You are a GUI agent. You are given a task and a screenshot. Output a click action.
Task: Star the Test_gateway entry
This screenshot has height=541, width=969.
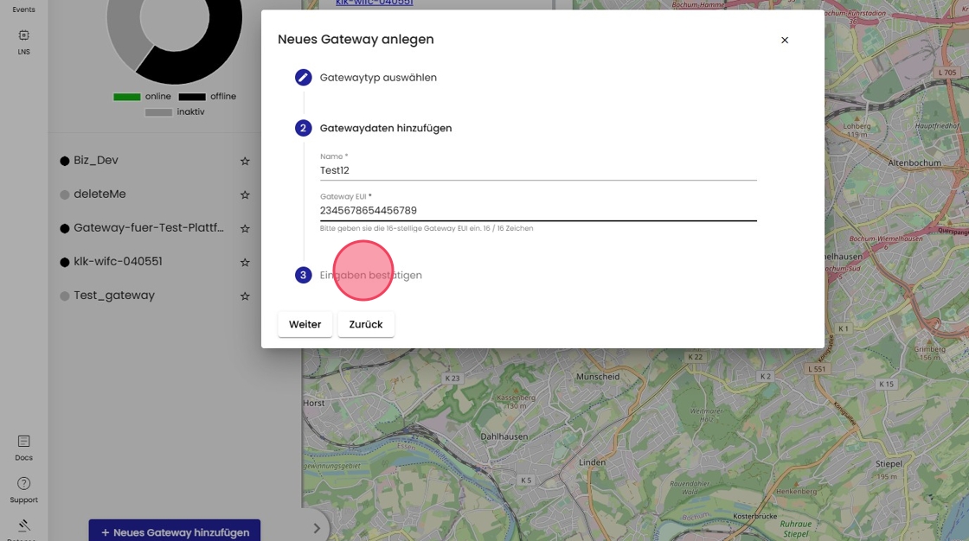tap(245, 296)
